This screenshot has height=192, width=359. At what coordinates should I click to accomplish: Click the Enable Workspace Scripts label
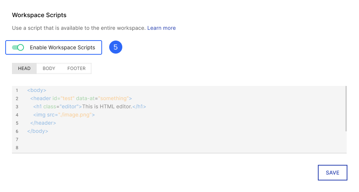(x=62, y=47)
